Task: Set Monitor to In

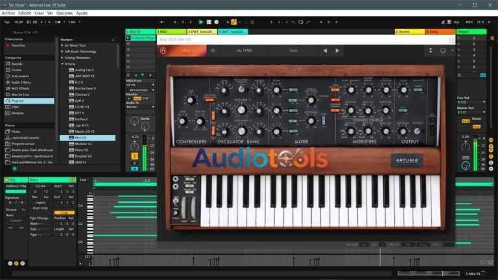Action: click(x=129, y=99)
